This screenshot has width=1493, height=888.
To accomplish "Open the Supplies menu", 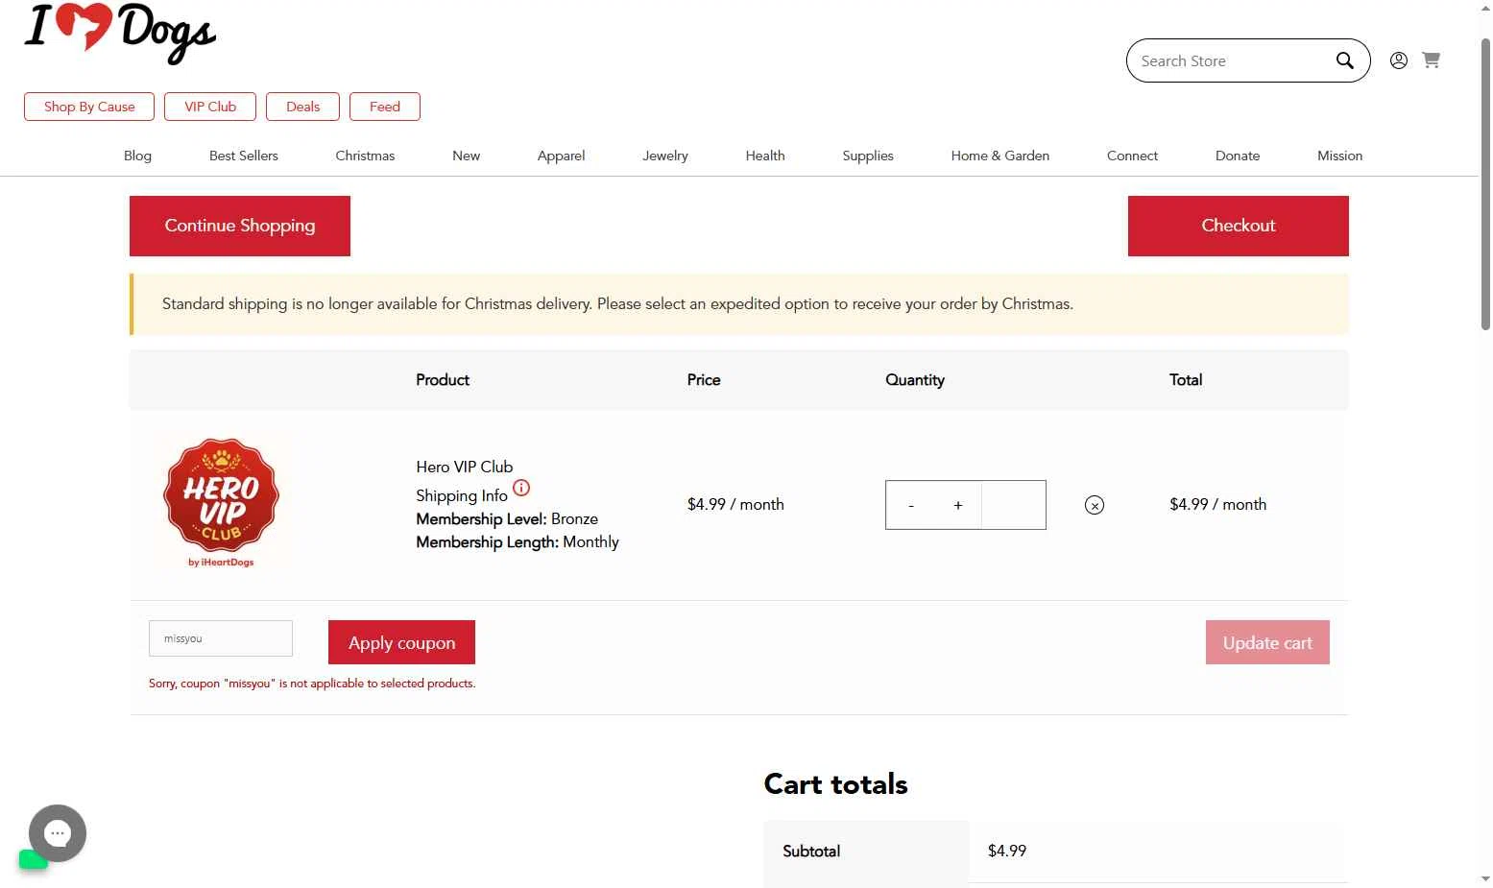I will [x=868, y=156].
